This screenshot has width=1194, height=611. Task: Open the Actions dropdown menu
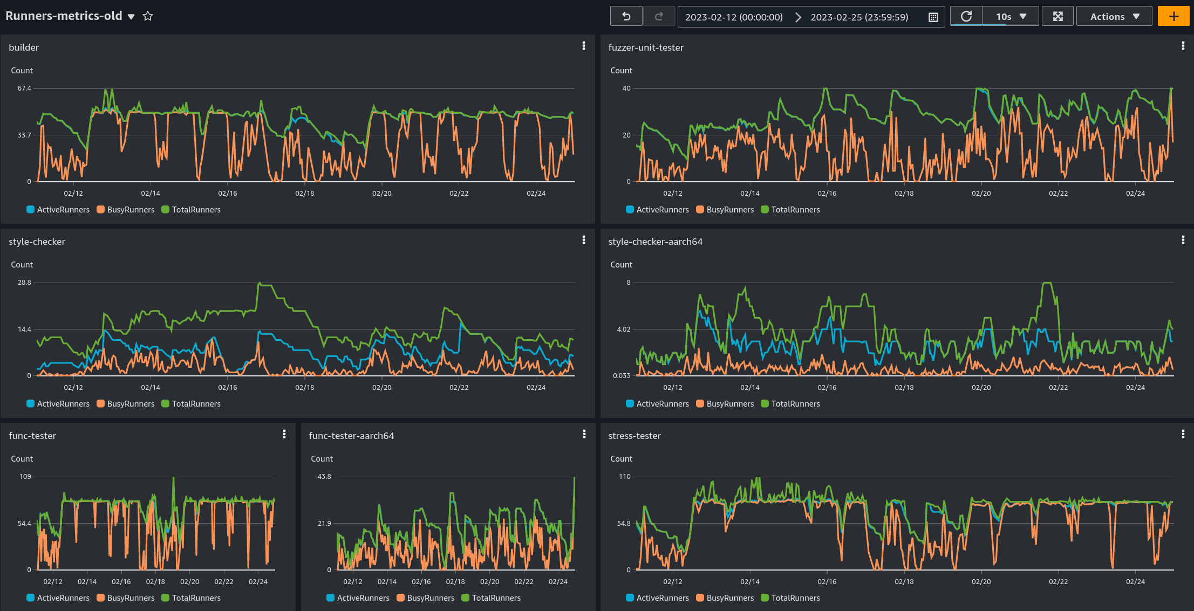pos(1114,16)
